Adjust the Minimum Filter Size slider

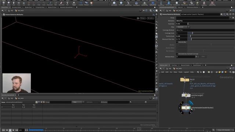pos(211,39)
